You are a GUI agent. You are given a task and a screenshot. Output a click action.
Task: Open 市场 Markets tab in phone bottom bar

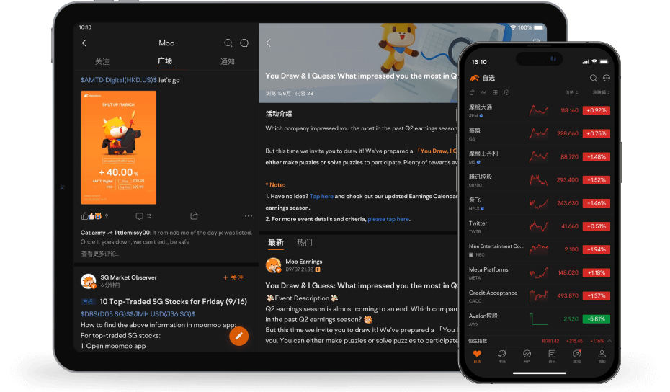pyautogui.click(x=501, y=356)
